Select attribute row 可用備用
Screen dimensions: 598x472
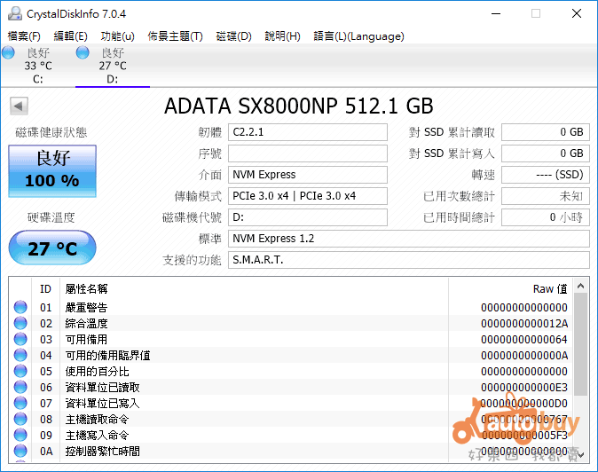coord(291,339)
